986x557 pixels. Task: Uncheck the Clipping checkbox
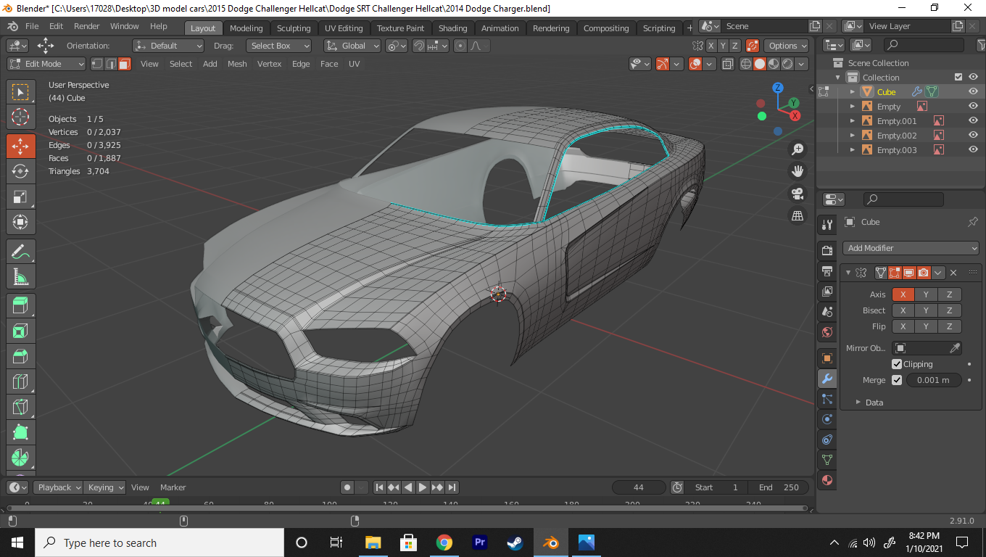click(897, 364)
